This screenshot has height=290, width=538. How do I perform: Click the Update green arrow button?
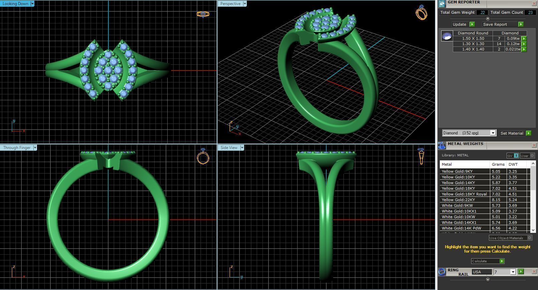click(472, 24)
